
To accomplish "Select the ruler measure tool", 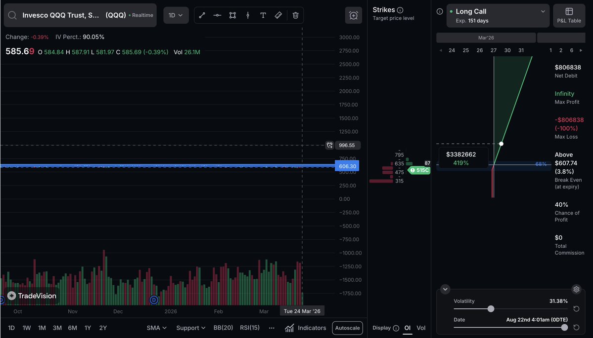I will tap(278, 15).
